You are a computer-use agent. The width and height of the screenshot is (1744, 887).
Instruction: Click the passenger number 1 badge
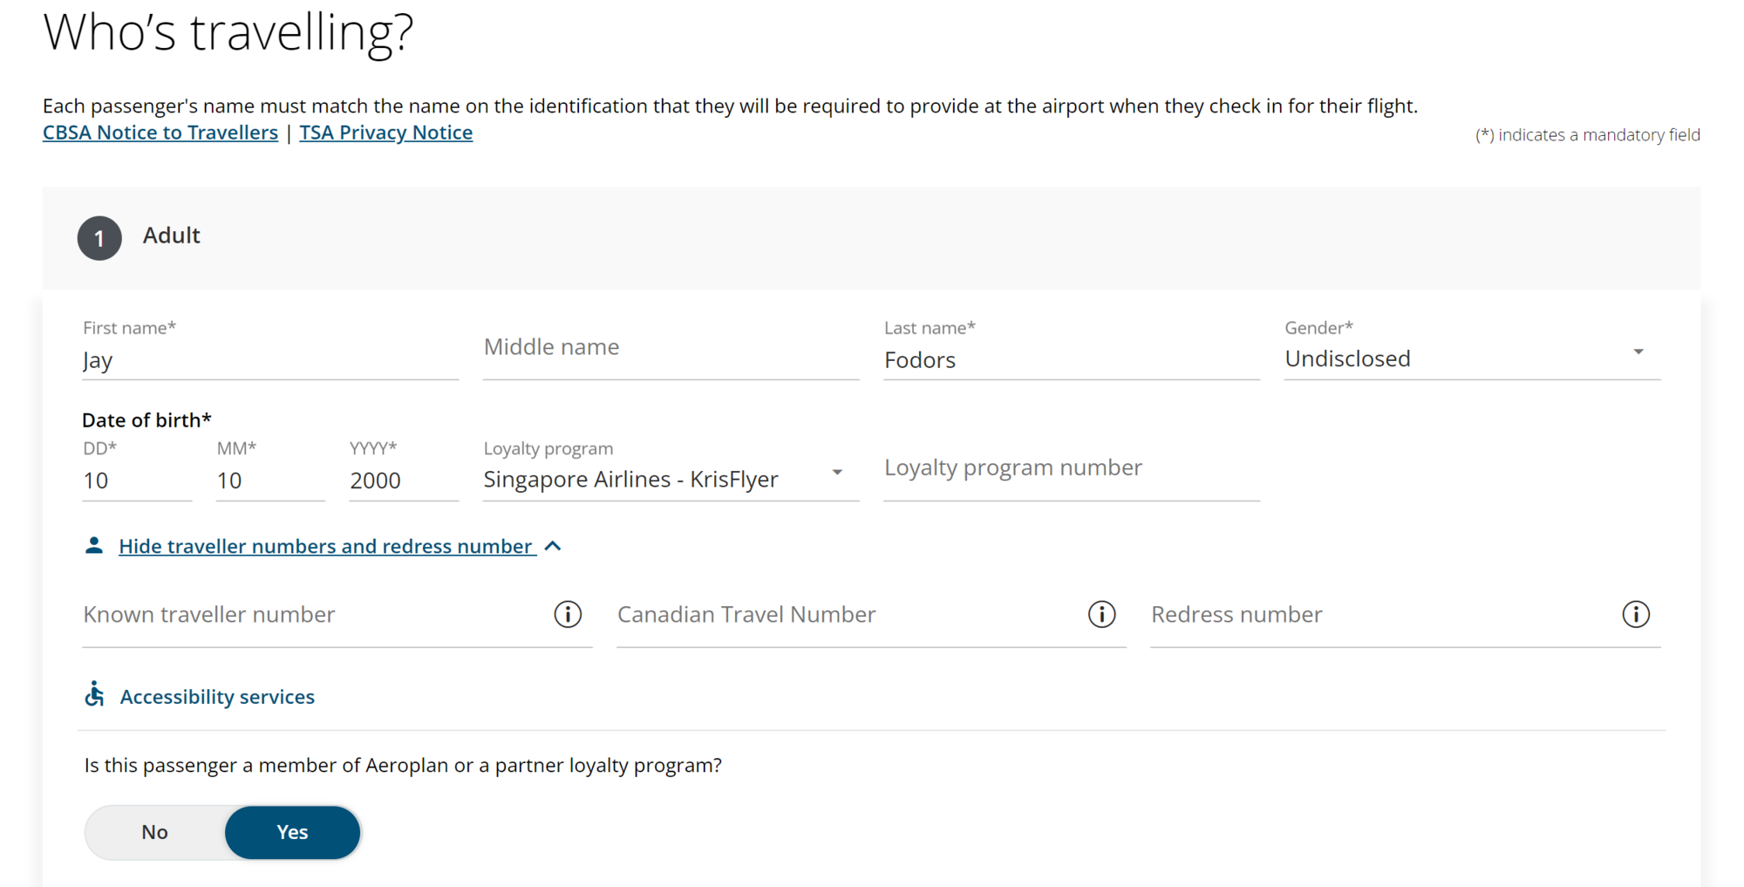[99, 238]
